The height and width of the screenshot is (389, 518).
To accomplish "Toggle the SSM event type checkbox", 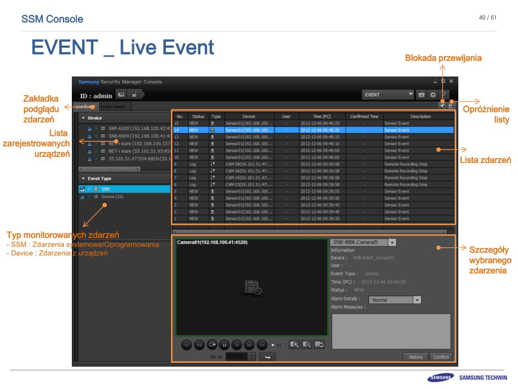I will click(82, 189).
